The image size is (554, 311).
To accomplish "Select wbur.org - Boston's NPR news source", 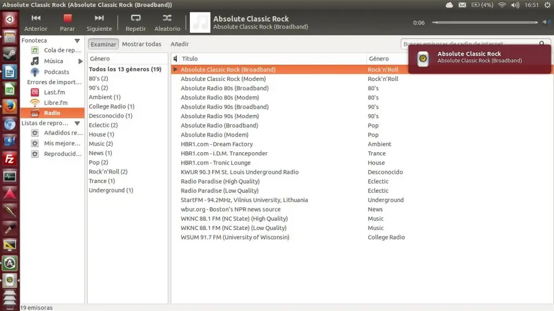I will point(230,209).
